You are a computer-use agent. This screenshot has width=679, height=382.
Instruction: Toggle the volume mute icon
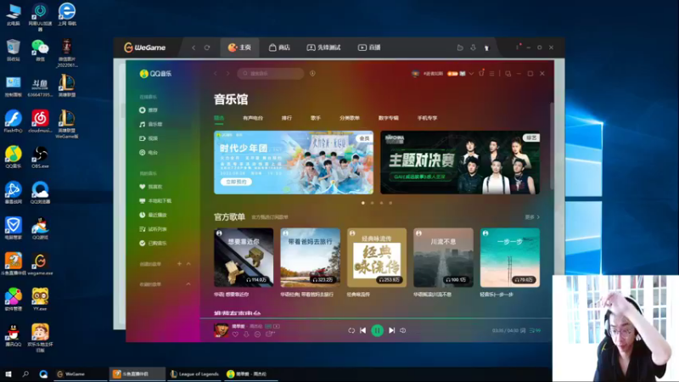pos(402,330)
